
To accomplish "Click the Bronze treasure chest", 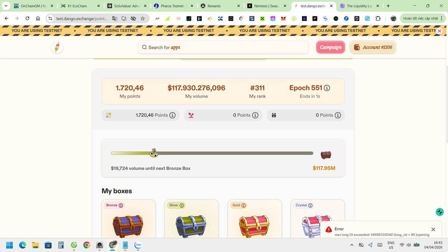I will point(128,225).
